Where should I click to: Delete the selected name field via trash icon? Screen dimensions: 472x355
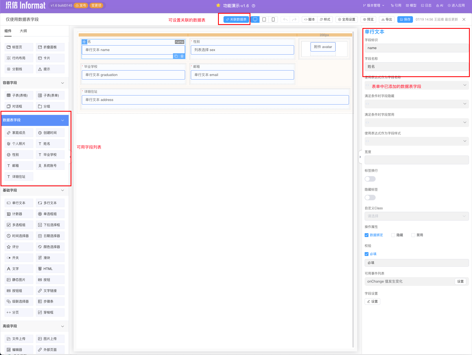[182, 56]
